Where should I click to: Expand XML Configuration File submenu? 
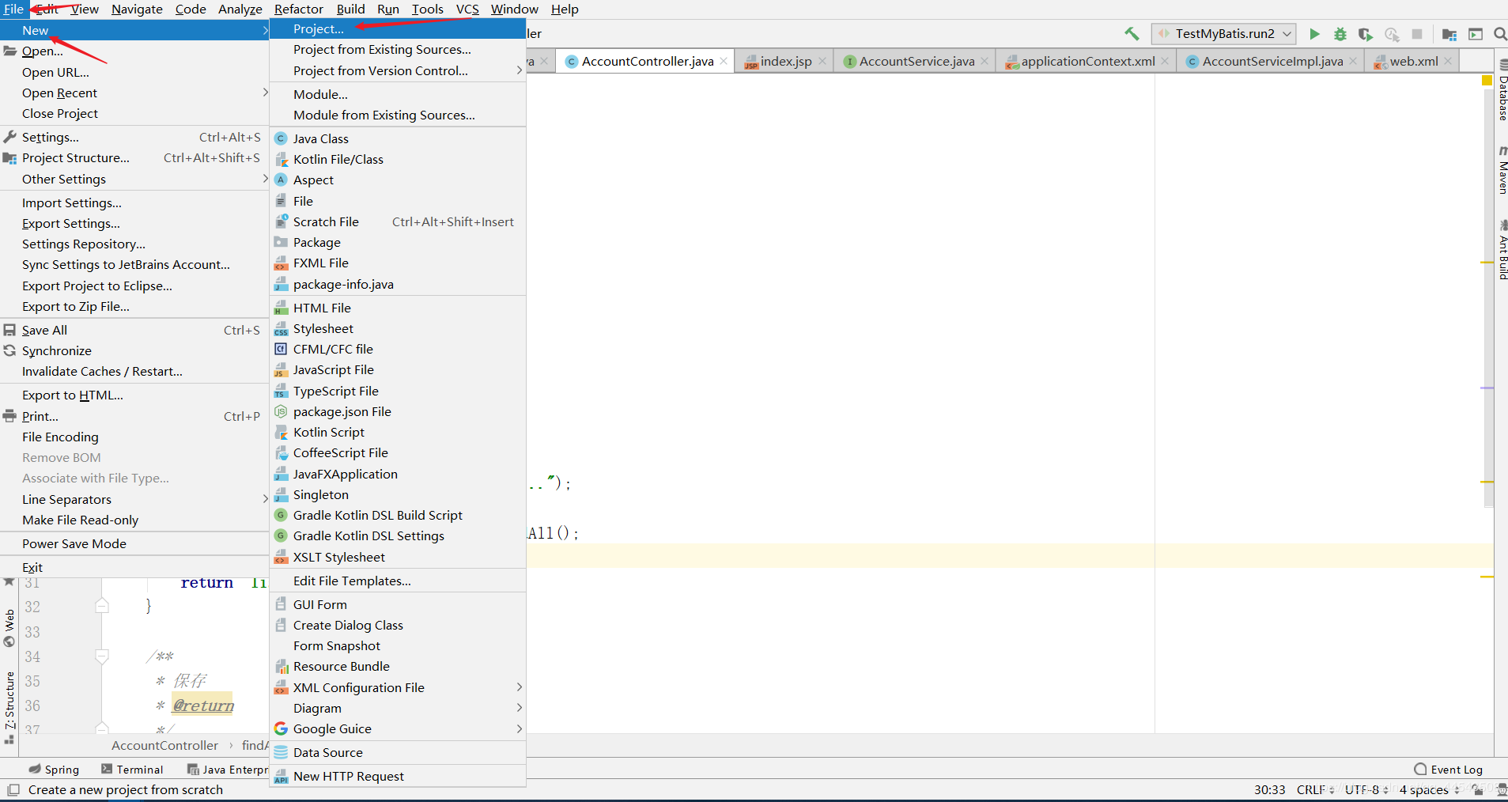398,687
